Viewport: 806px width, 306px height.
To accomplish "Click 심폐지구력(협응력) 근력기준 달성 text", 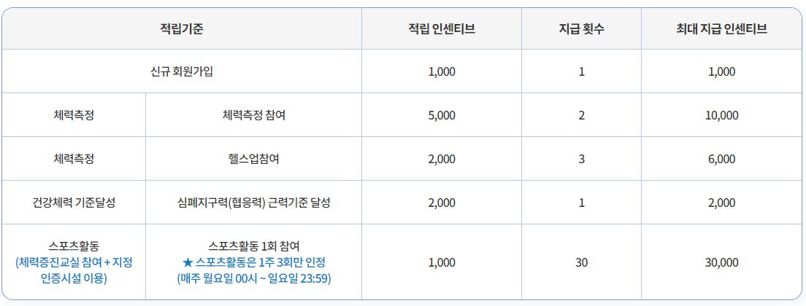I will click(253, 203).
